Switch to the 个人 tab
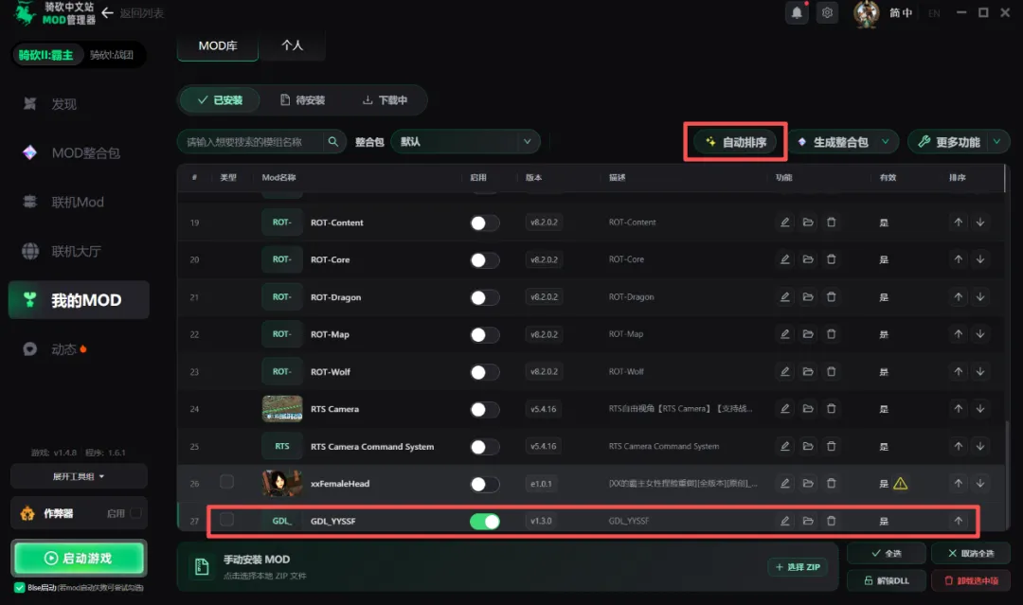 pos(293,45)
